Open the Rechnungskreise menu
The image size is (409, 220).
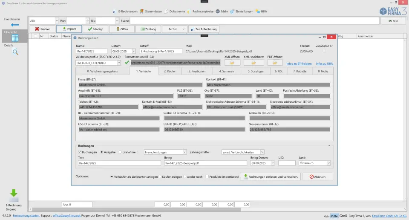[x=200, y=12]
